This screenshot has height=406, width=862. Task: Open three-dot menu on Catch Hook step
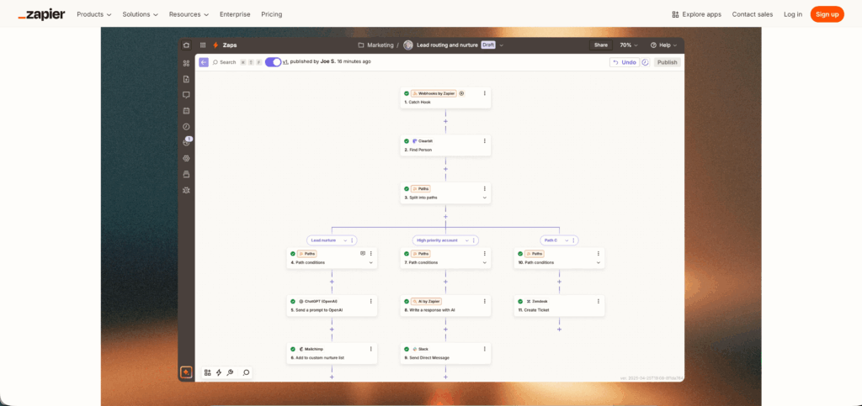485,93
